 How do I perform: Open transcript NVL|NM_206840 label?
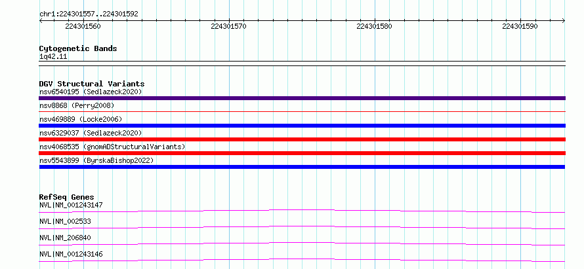[x=65, y=238]
